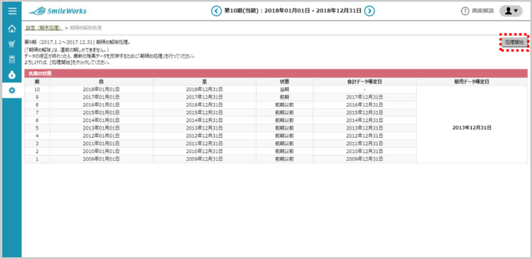This screenshot has width=532, height=259.
Task: Open the 設定 (期末処理) breadcrumb link
Action: coord(44,28)
